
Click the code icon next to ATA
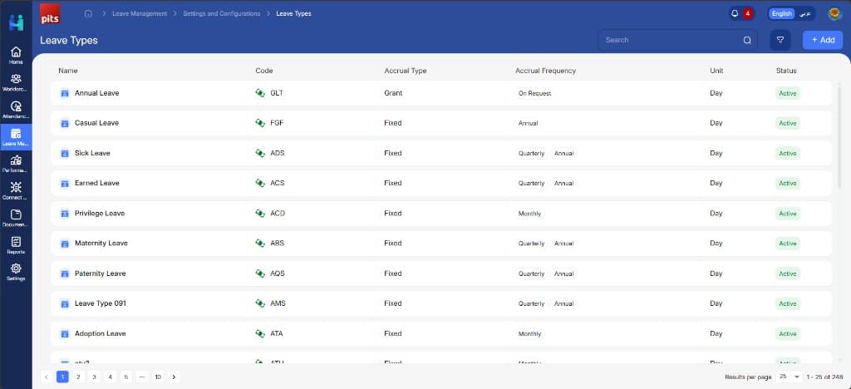(260, 333)
